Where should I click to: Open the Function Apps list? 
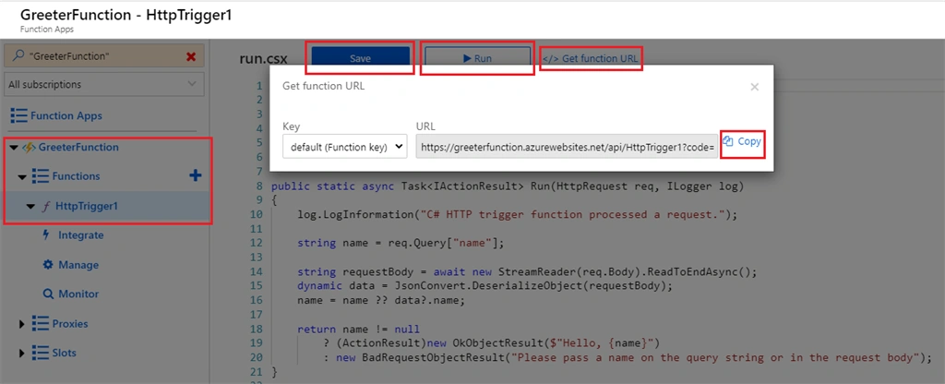(x=66, y=115)
